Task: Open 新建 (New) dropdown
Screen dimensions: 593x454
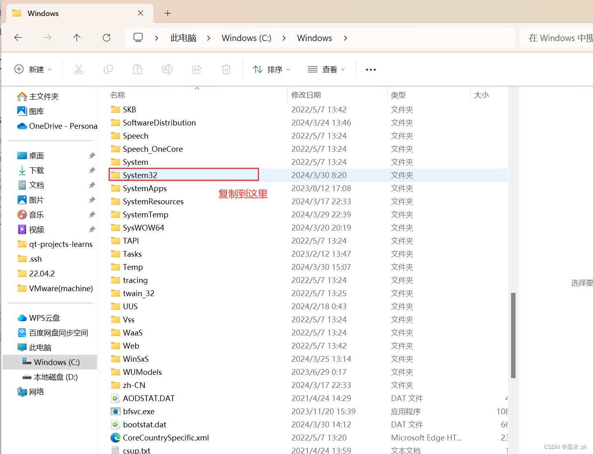Action: (33, 69)
